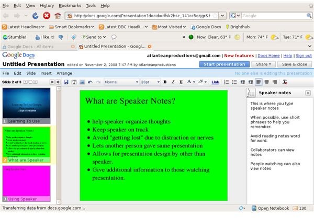Screen dimensions: 314x218
Task: Open the search engine selector dropdown
Action: click(235, 16)
